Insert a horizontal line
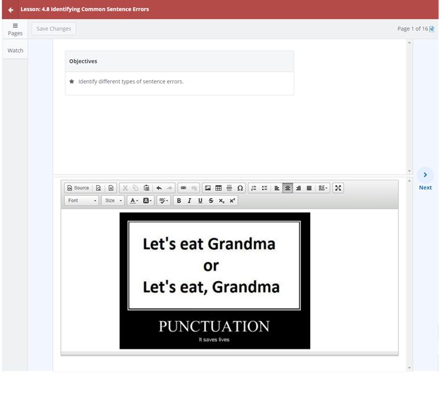Screen dimensions: 444x405 click(229, 188)
